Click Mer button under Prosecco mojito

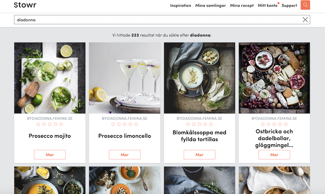[x=50, y=155]
